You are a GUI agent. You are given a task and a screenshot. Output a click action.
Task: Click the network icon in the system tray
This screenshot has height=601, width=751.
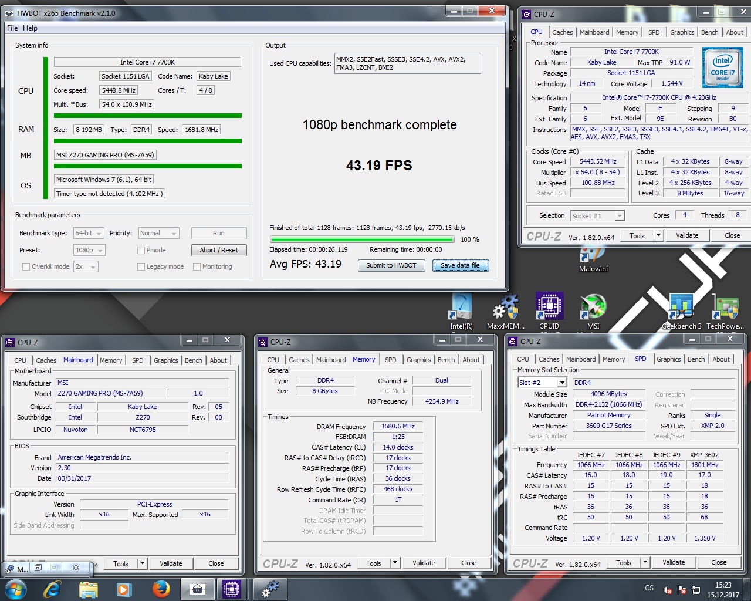(x=696, y=590)
